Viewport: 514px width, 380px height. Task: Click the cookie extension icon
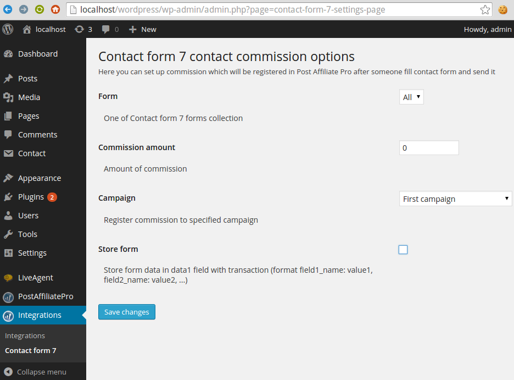coord(502,9)
